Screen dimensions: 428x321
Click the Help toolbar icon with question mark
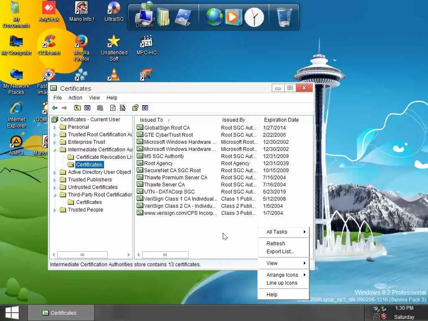135,108
